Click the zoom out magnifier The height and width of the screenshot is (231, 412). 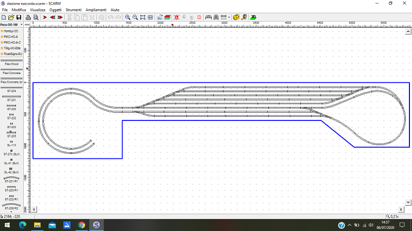click(135, 17)
